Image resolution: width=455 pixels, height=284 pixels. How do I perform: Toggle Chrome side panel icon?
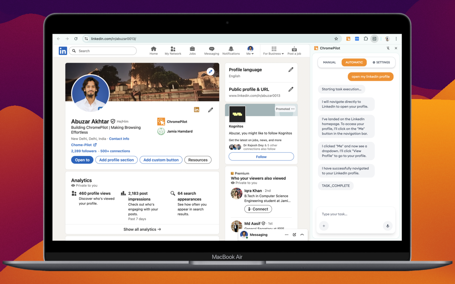click(374, 39)
